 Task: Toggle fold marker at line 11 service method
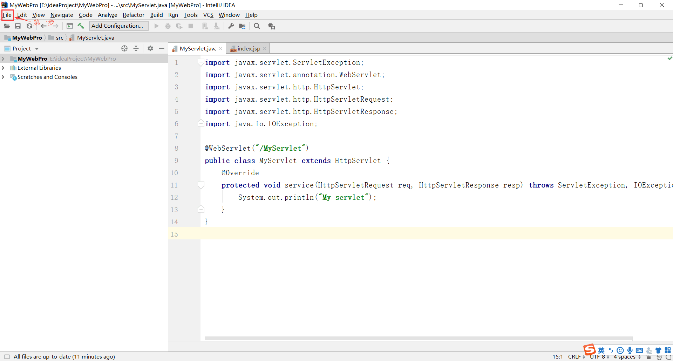201,185
